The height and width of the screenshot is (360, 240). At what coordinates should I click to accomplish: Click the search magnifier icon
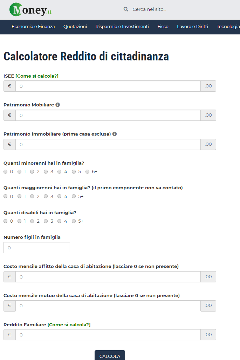pyautogui.click(x=126, y=9)
